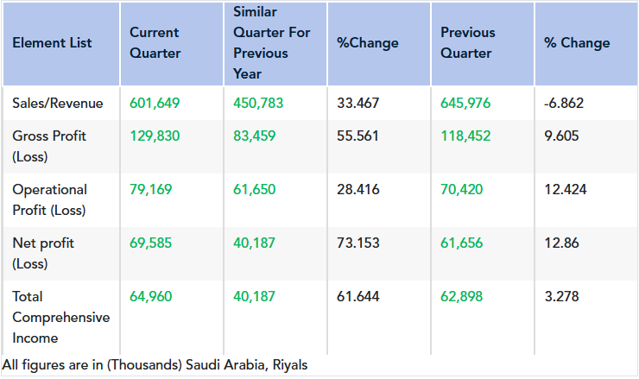Image resolution: width=639 pixels, height=379 pixels.
Task: Select the Operational Profit (Loss) row label
Action: [50, 200]
